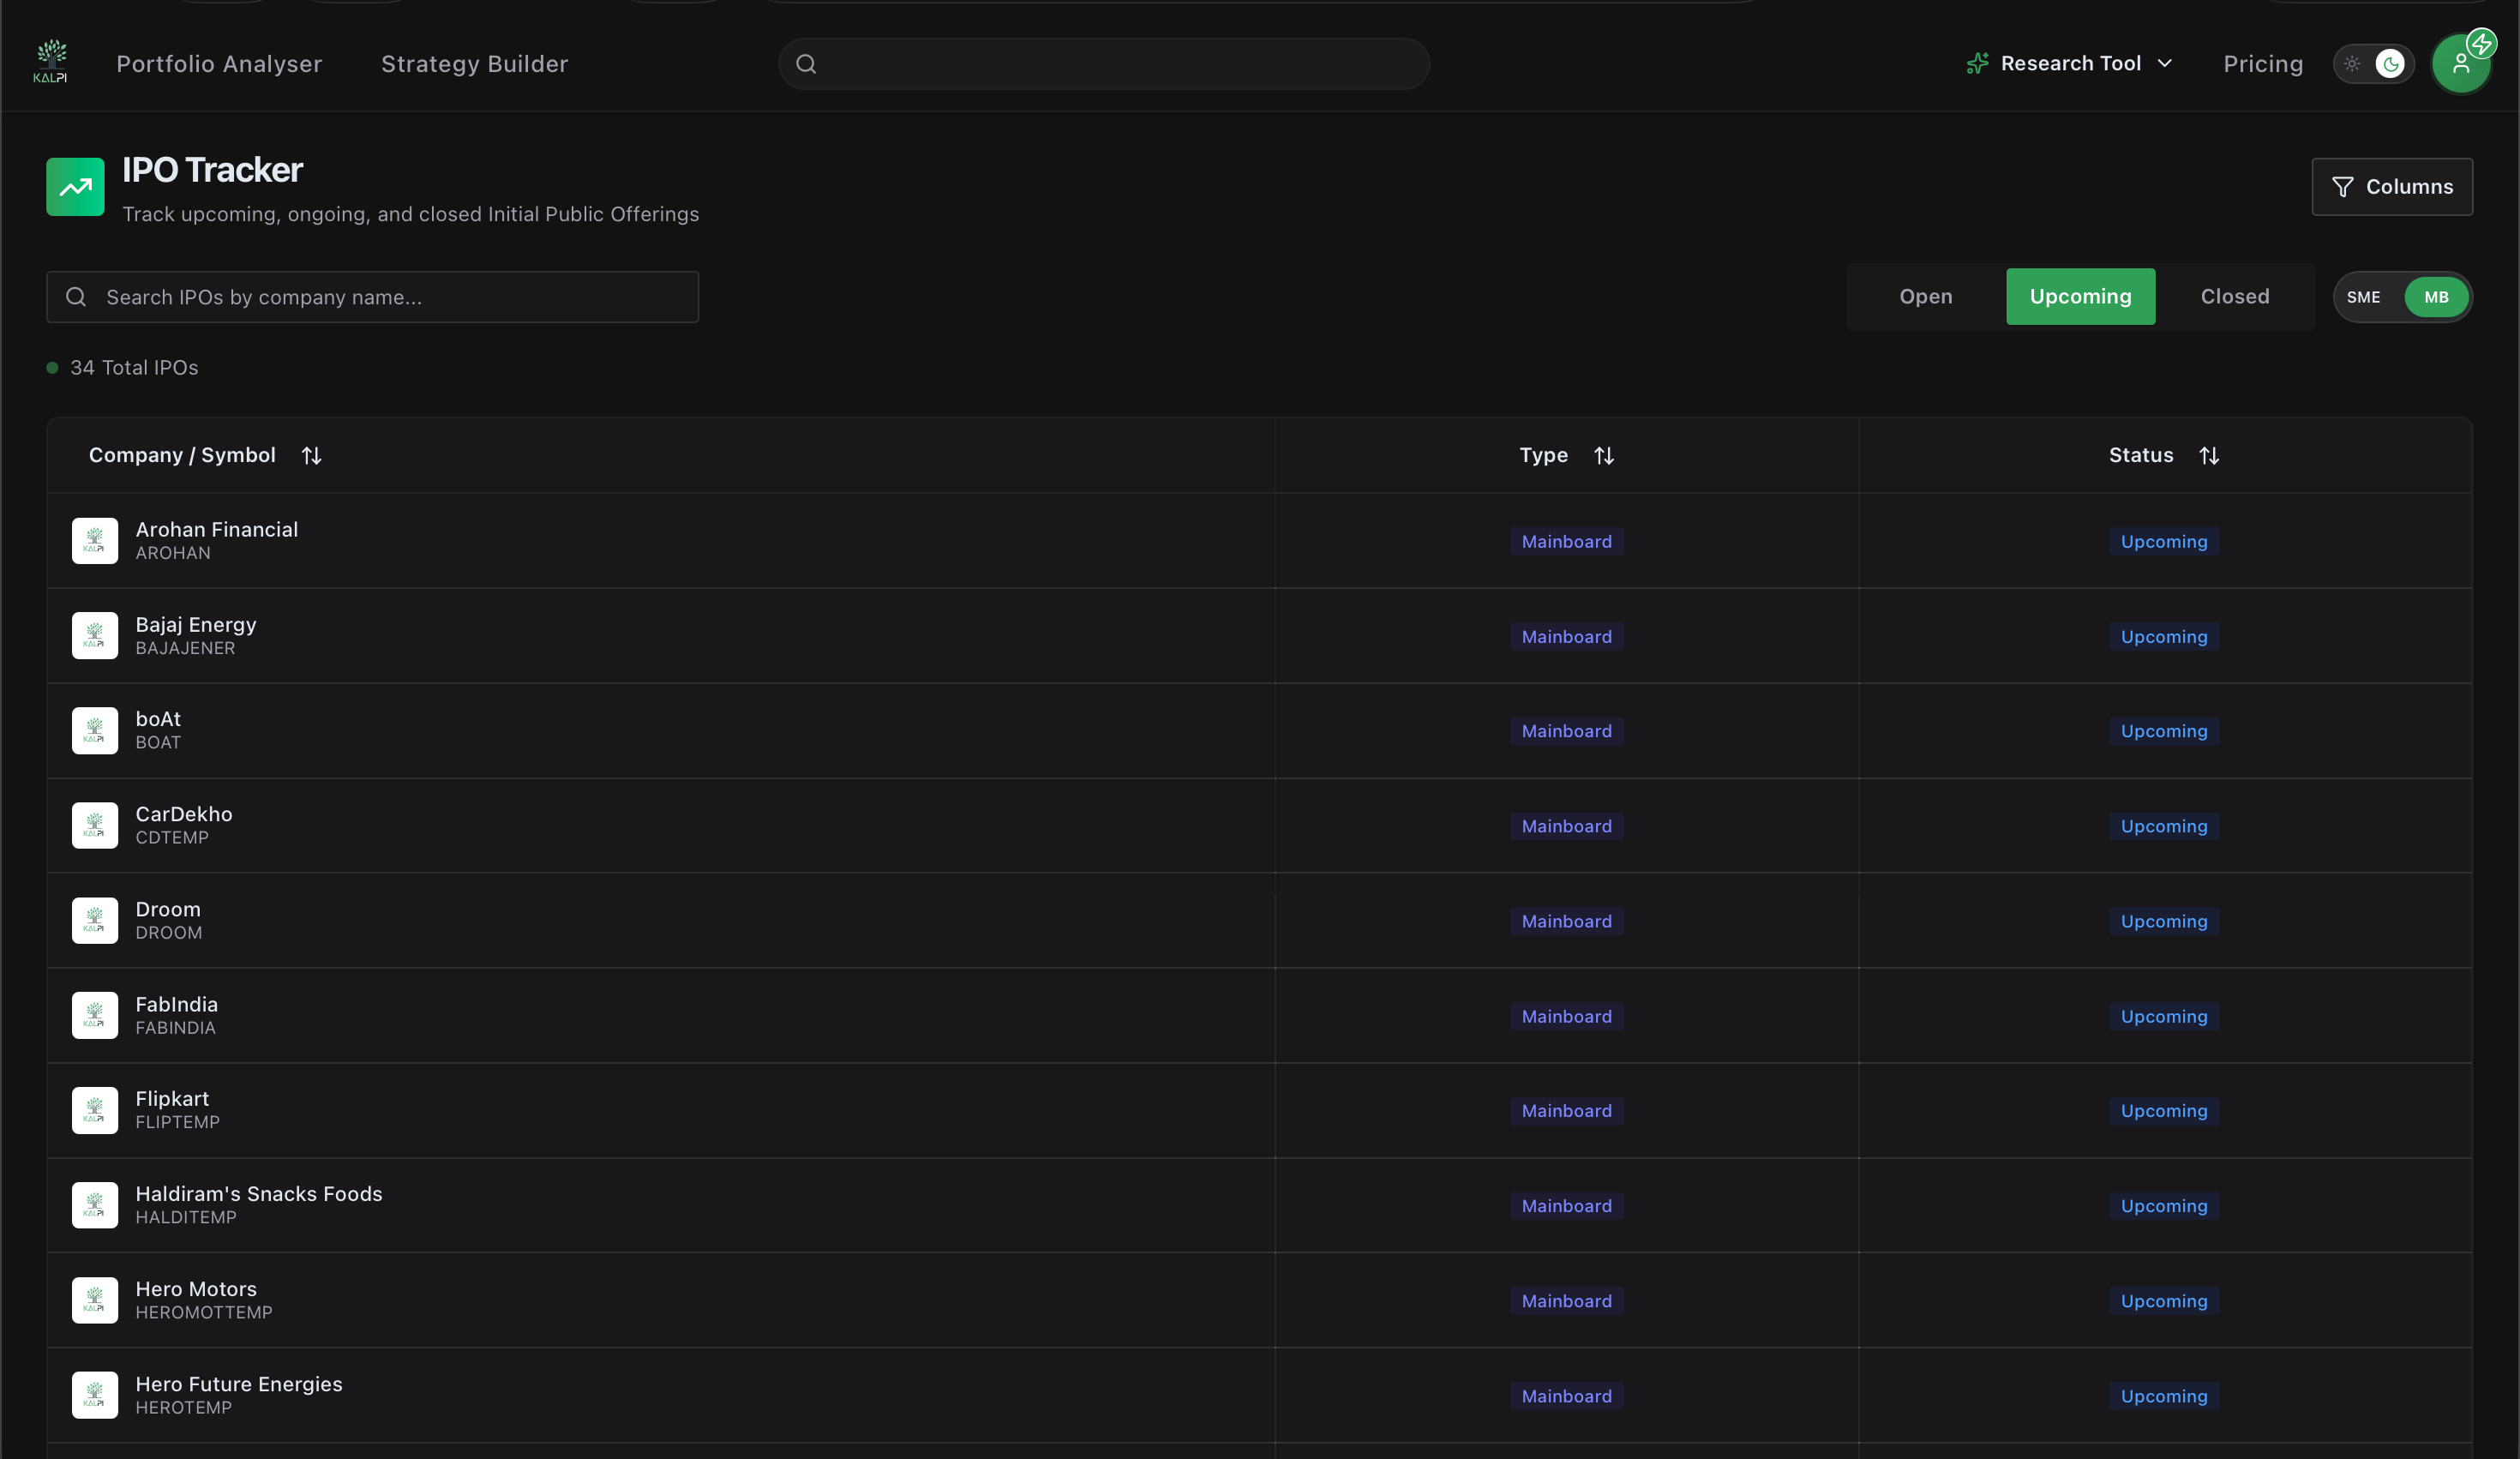Open the boAt IPO entry
The image size is (2520, 1459).
(1259, 731)
